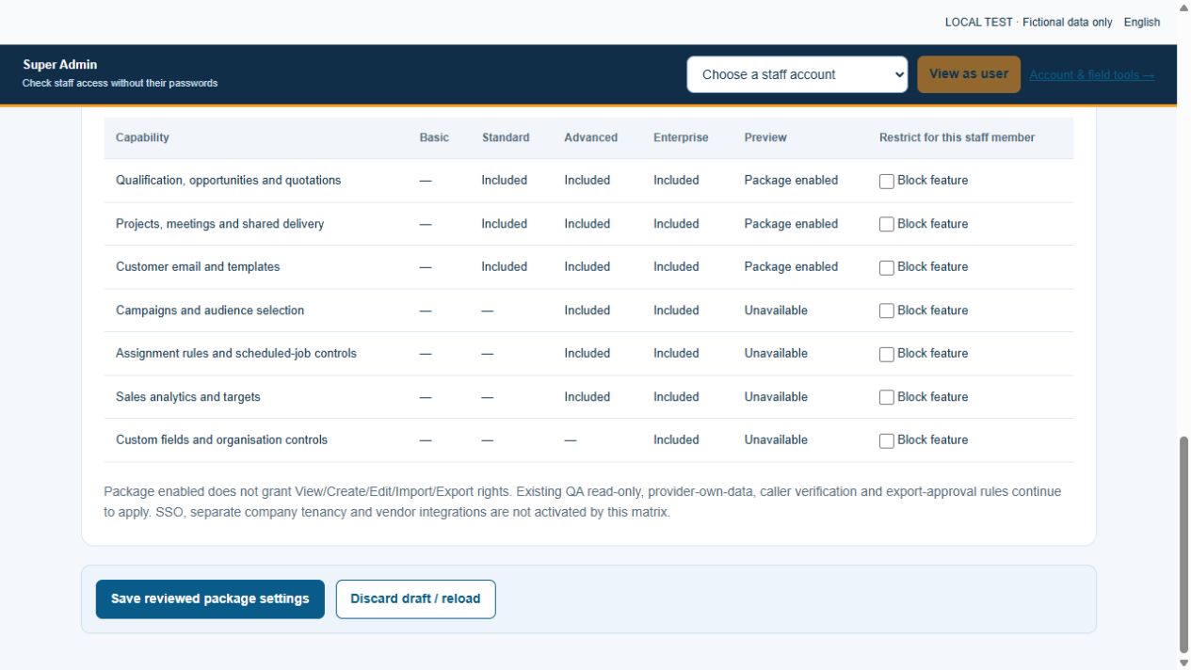Click the Package enabled explanatory note paragraph
This screenshot has width=1191, height=670.
pos(582,502)
